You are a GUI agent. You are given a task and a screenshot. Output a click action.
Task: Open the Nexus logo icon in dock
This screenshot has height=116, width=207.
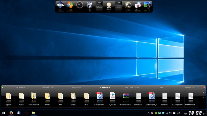[x=60, y=5]
